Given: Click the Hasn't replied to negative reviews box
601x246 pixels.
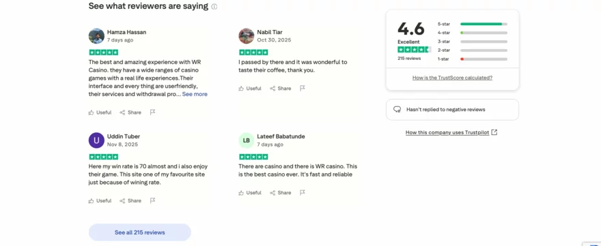Looking at the screenshot, I should 452,110.
